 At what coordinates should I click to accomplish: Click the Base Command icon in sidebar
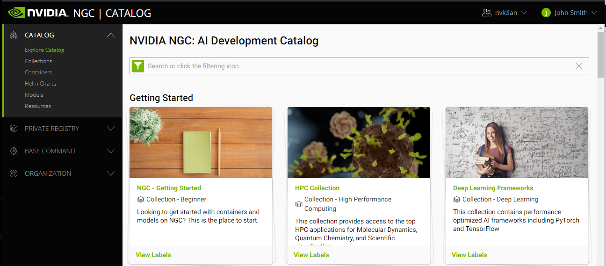[14, 151]
